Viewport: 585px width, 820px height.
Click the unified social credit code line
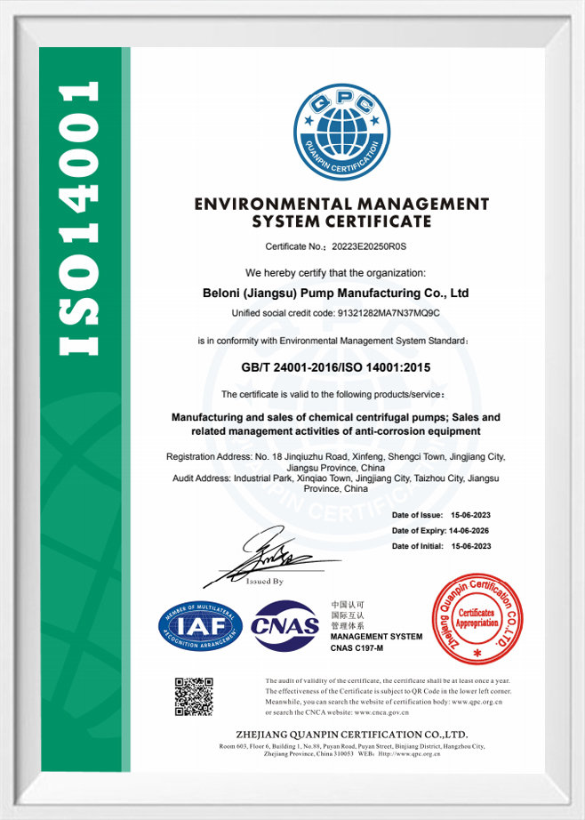click(336, 313)
